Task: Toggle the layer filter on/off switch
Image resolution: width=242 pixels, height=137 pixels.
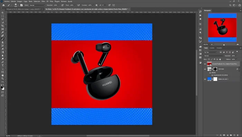Action: pyautogui.click(x=237, y=52)
